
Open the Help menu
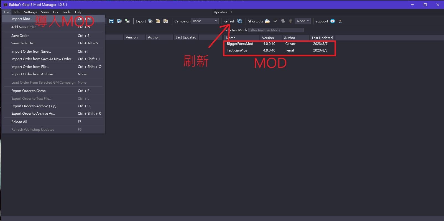coord(79,12)
